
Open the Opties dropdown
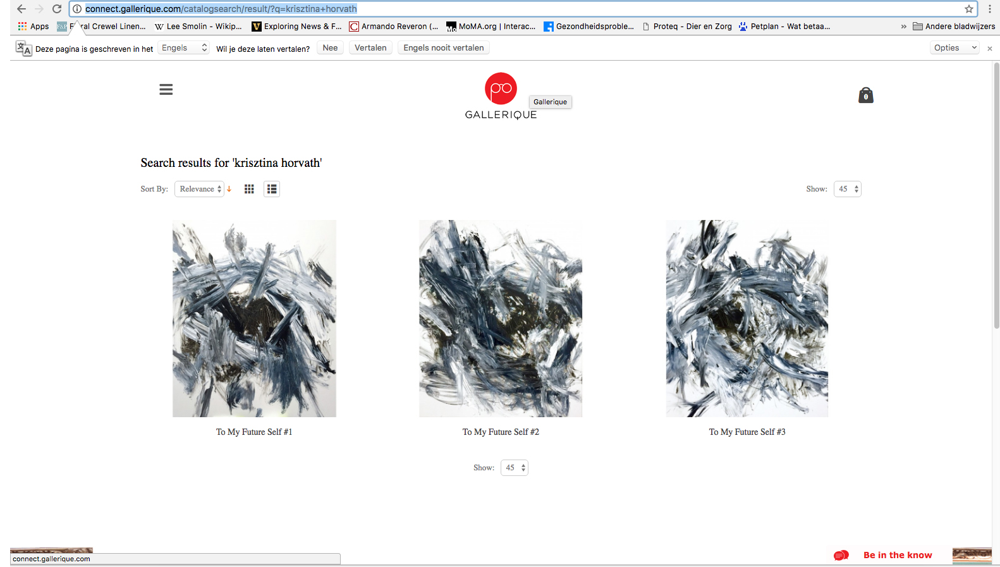click(x=954, y=48)
